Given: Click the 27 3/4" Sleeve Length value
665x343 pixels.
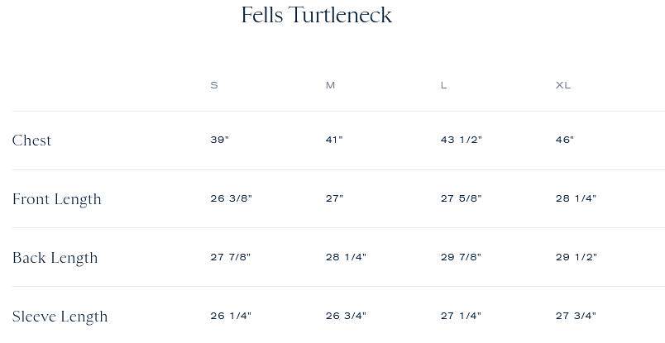Looking at the screenshot, I should click(x=576, y=316).
